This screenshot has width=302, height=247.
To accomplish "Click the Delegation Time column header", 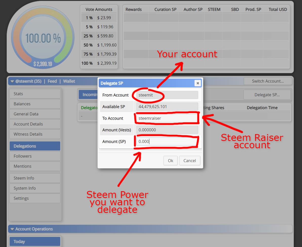I will pos(262,108).
